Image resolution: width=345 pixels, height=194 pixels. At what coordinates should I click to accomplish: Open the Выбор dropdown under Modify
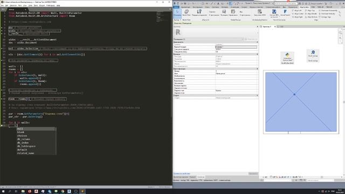[177, 20]
